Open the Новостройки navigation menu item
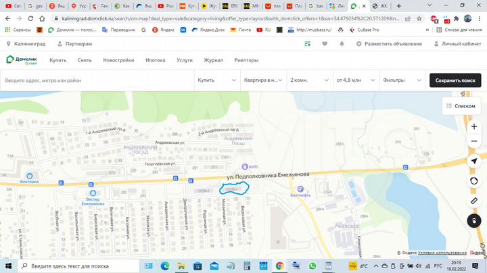The height and width of the screenshot is (273, 487). click(x=118, y=60)
